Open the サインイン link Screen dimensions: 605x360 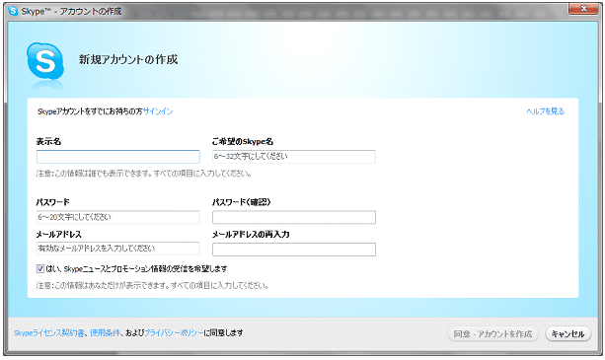[158, 111]
